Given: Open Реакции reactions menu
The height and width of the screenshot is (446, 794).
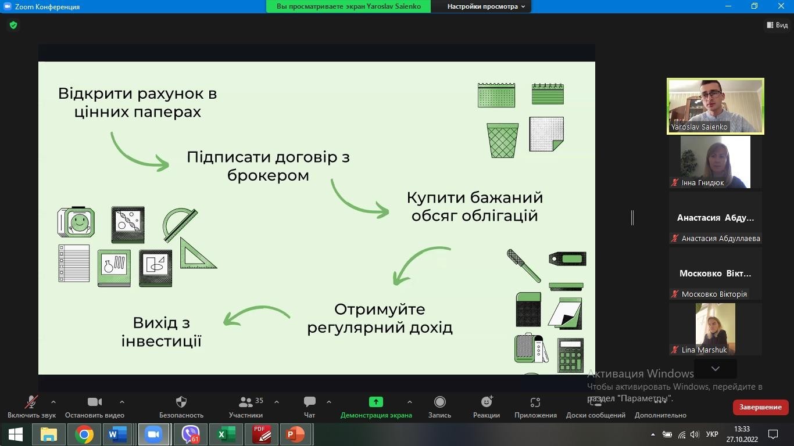Looking at the screenshot, I should click(x=487, y=402).
